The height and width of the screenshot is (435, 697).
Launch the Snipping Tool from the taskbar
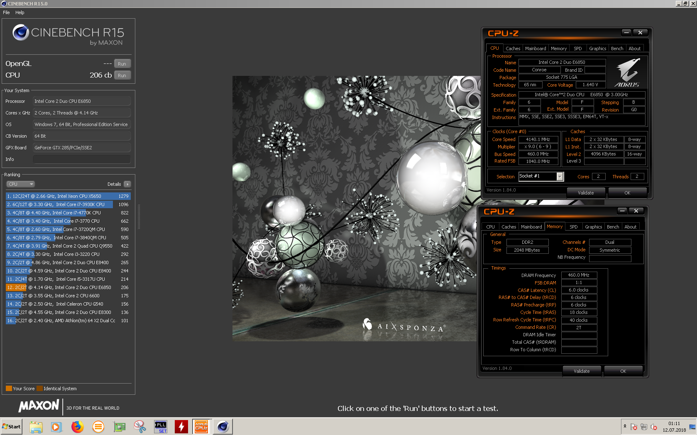pos(140,426)
